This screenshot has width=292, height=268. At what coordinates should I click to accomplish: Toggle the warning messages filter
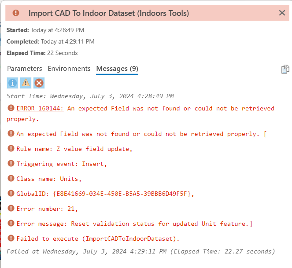tap(26, 83)
